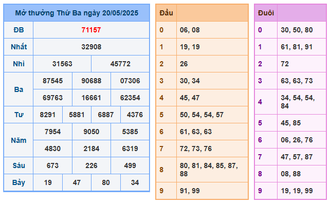330x203 pixels.
Task: Click the 'Tư' row label
Action: pos(19,115)
